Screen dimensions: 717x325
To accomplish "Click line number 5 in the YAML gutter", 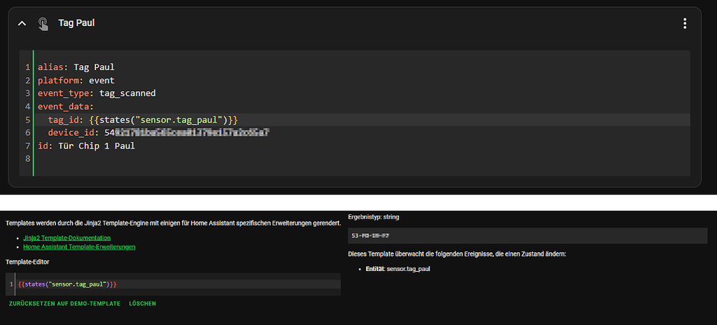I will (x=27, y=120).
